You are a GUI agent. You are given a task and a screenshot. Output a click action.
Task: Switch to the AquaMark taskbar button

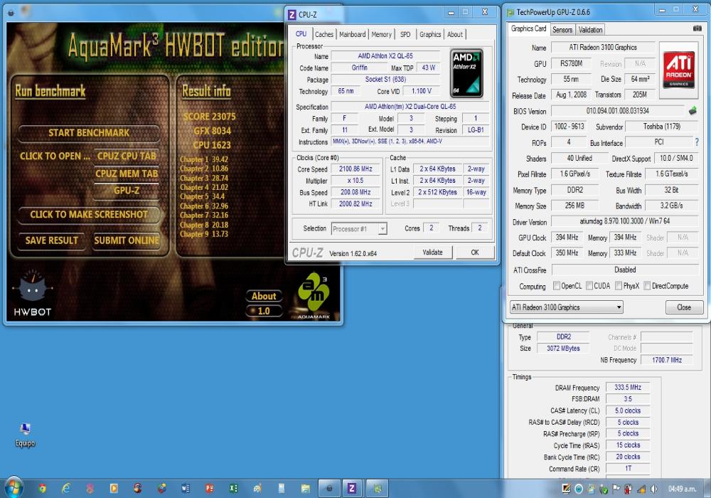pyautogui.click(x=328, y=489)
